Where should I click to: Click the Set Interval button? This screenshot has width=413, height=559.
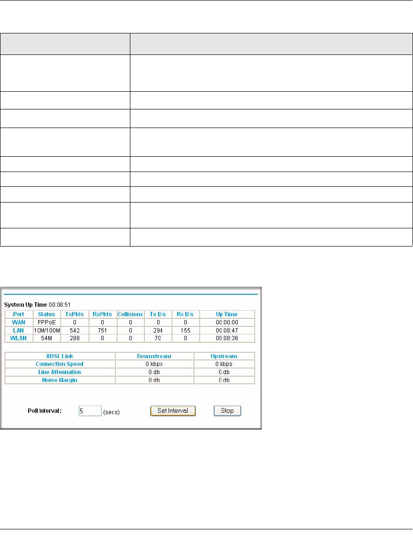pyautogui.click(x=173, y=411)
